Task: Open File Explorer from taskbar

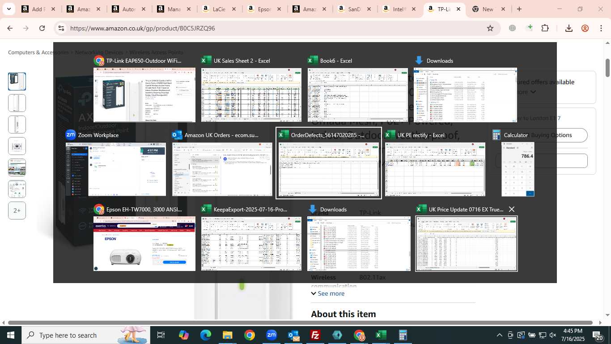Action: [227, 335]
